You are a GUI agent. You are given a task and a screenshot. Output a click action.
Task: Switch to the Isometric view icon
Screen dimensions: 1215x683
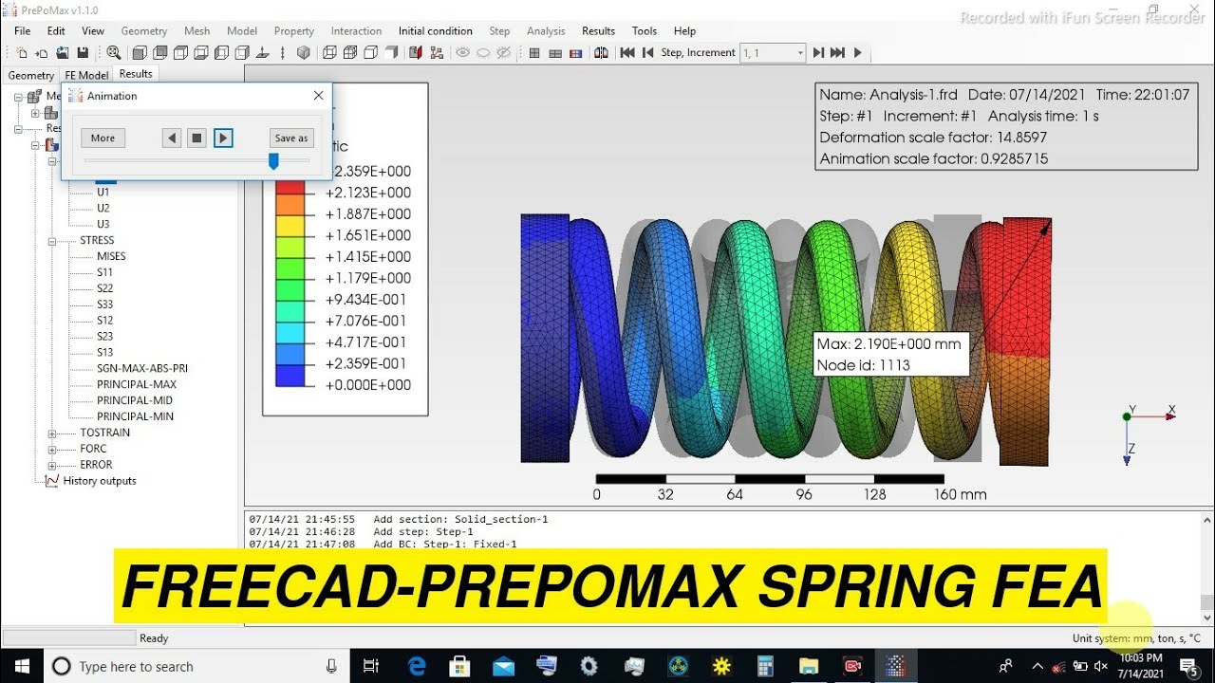(304, 53)
